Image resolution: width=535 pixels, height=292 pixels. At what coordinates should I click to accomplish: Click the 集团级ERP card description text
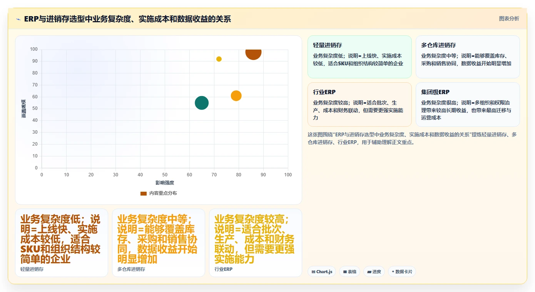(466, 110)
